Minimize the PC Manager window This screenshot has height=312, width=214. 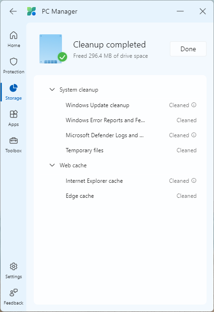click(x=180, y=11)
